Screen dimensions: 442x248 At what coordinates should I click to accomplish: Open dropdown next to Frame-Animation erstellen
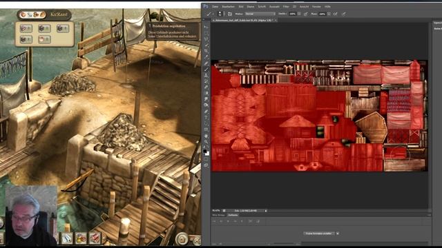click(x=338, y=234)
